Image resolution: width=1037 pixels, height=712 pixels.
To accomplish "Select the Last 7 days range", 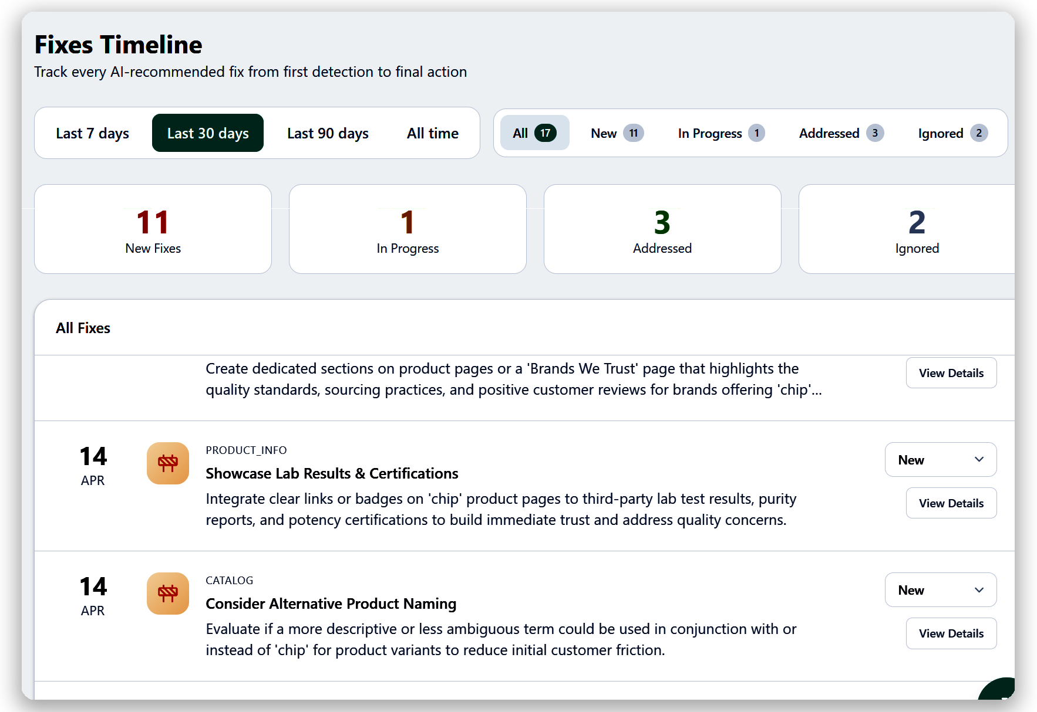I will click(x=92, y=133).
